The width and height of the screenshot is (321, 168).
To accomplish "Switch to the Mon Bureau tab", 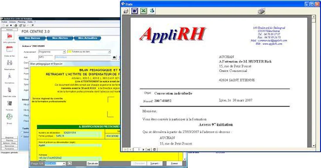I will (x=32, y=38).
